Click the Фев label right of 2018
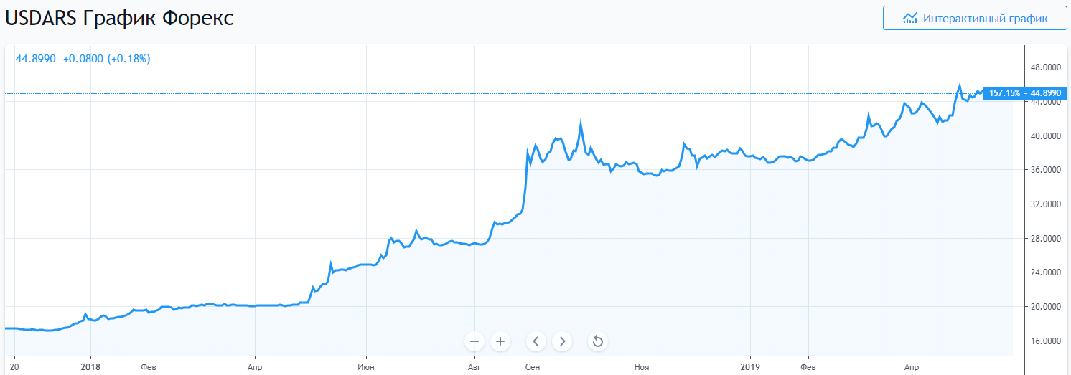Viewport: 1071px width, 375px height. [149, 366]
